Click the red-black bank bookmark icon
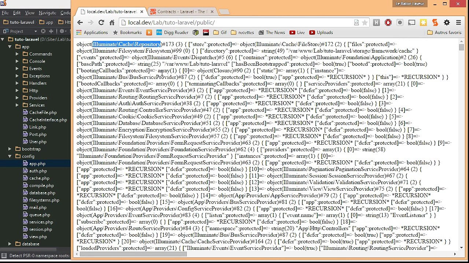469x263 pixels. pyautogui.click(x=206, y=33)
